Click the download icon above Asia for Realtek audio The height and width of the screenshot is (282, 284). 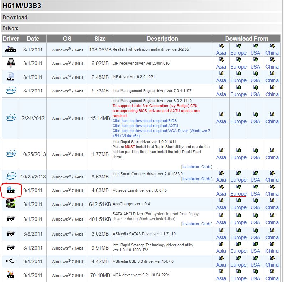point(221,46)
